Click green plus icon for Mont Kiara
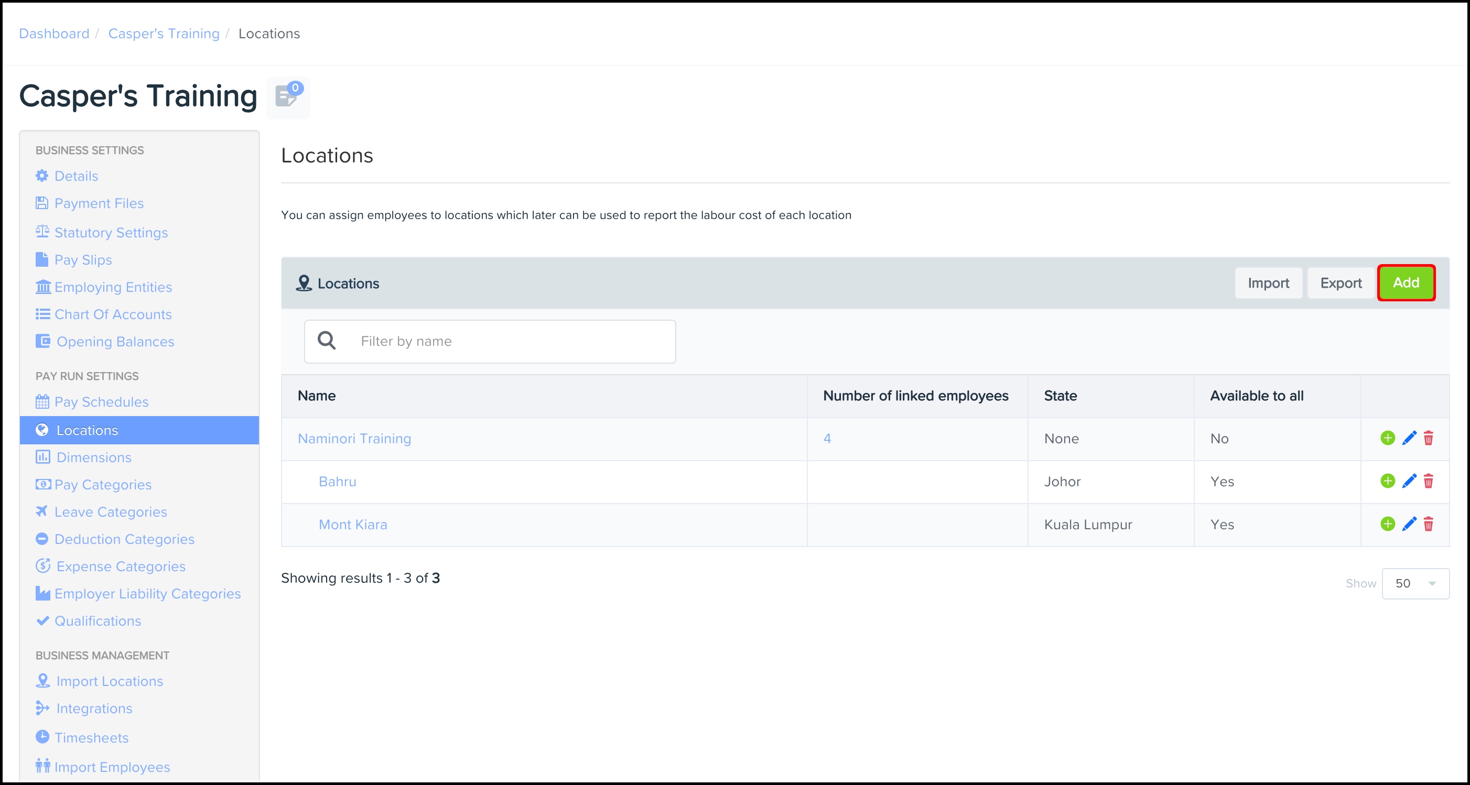The width and height of the screenshot is (1470, 785). pos(1387,524)
